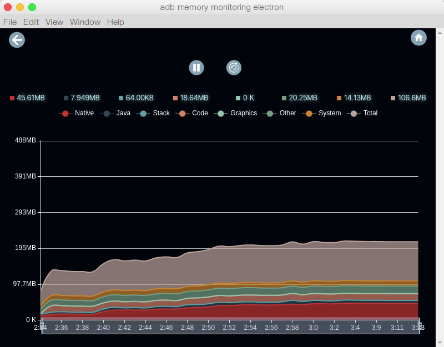This screenshot has width=444, height=347.
Task: Toggle the Graphics legend item
Action: click(x=236, y=113)
